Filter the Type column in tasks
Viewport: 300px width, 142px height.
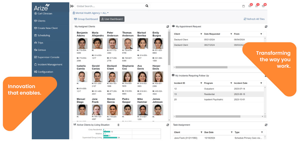tap(262, 132)
